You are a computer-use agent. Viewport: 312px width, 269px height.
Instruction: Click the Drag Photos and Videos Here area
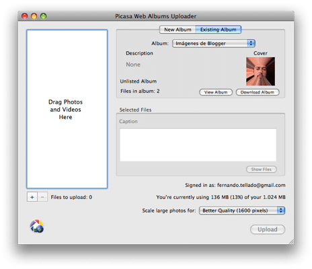tap(67, 109)
